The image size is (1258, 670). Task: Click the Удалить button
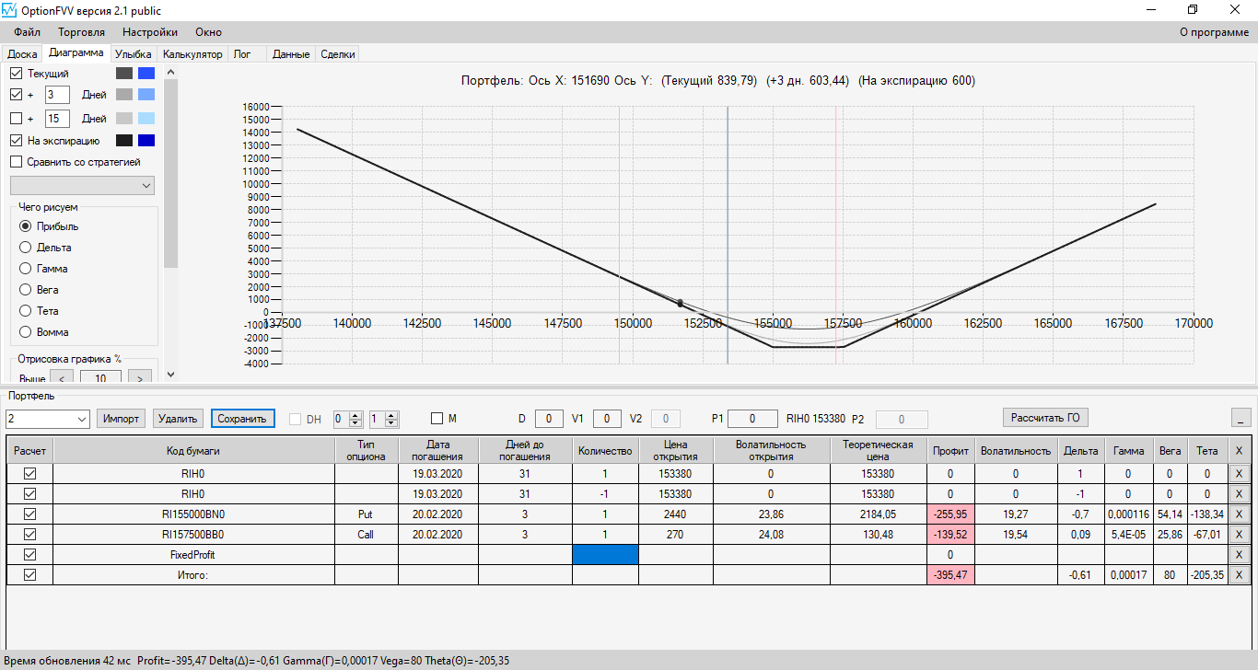(178, 419)
